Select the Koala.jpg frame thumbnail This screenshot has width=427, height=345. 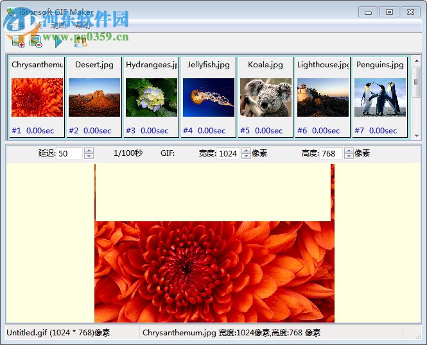click(x=266, y=97)
